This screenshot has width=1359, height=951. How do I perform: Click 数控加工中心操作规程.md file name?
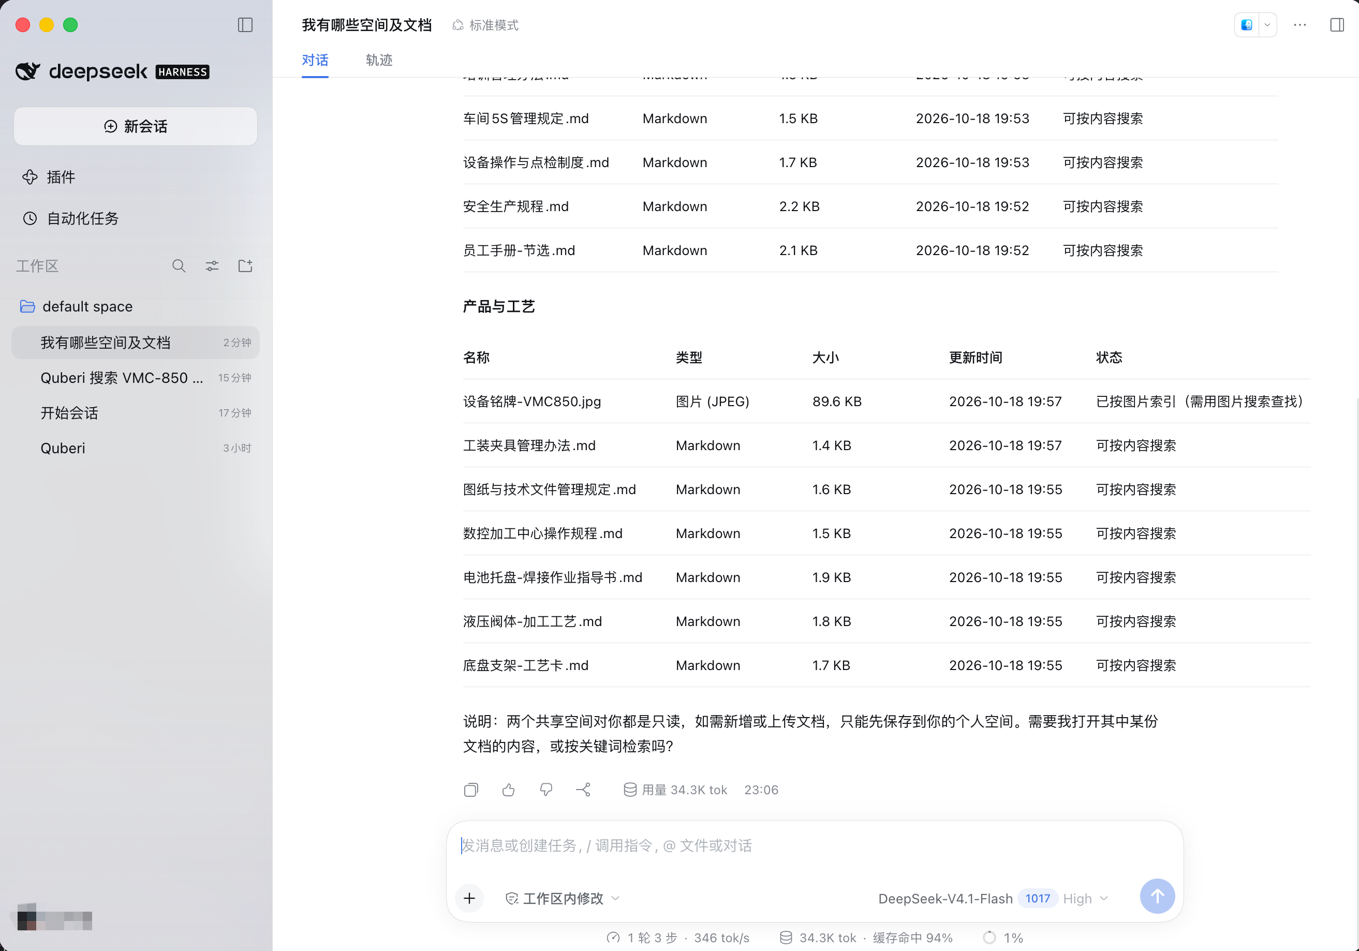tap(543, 534)
